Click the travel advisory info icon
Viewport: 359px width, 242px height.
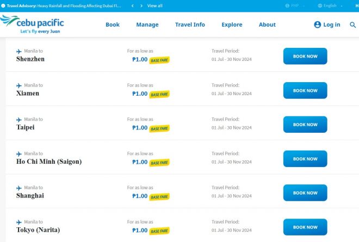click(3, 6)
